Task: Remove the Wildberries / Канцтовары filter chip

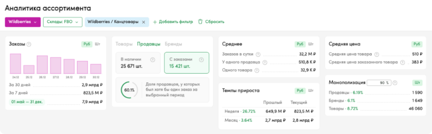Action: coord(144,22)
